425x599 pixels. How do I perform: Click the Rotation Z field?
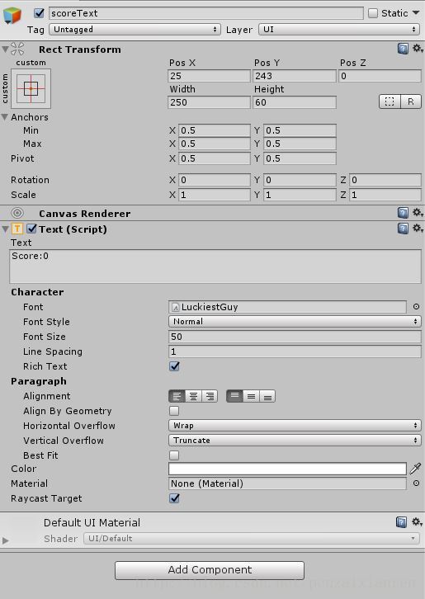tap(385, 180)
